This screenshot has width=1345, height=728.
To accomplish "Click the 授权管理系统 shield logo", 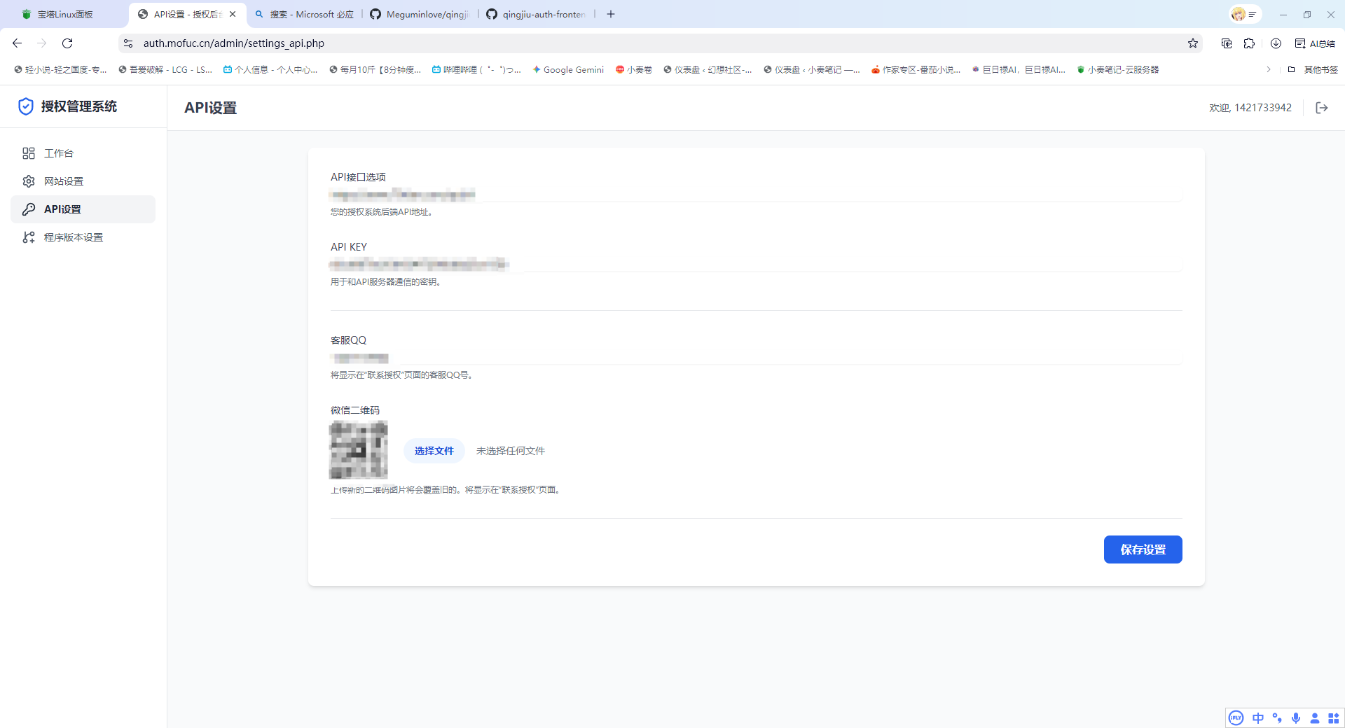I will [x=26, y=106].
